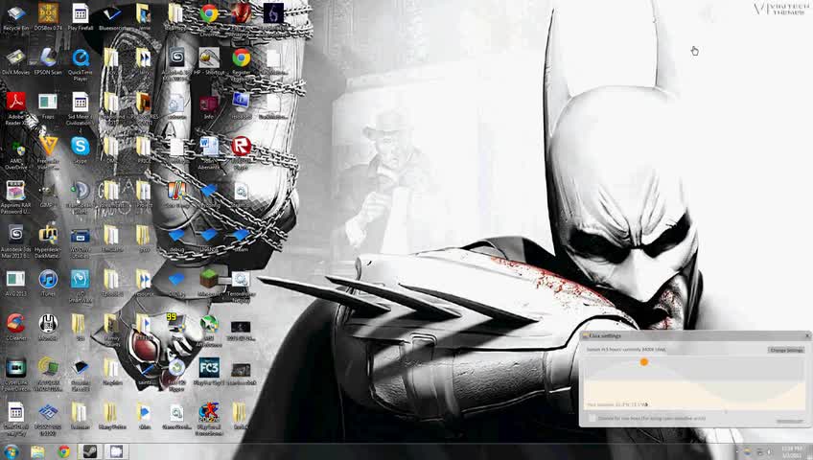Open the debug folder desktop icon
Screen dimensions: 813x460
coord(176,240)
